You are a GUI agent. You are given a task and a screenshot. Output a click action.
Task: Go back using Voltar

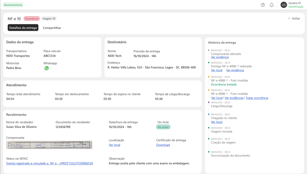294,19
